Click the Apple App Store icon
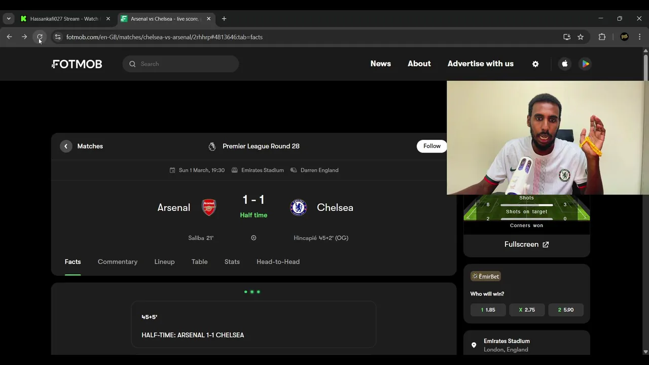 (565, 64)
